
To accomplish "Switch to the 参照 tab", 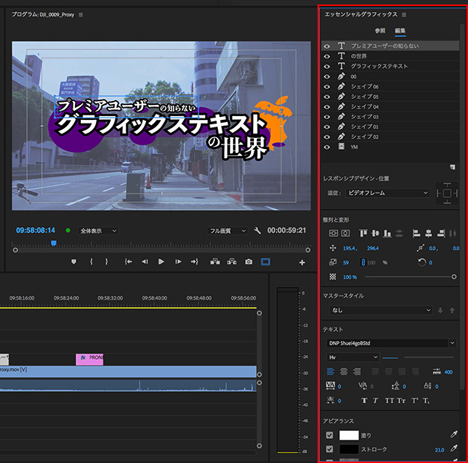I will (x=380, y=31).
